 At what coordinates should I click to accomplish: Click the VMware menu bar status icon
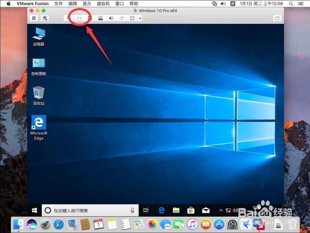click(215, 3)
